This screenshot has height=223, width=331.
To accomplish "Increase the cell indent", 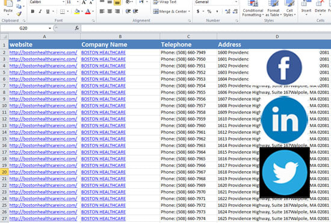I will coord(135,11).
